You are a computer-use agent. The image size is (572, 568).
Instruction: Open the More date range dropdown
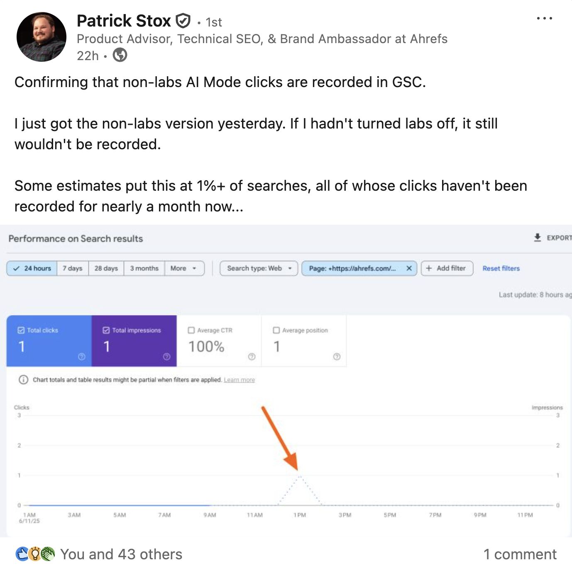pyautogui.click(x=184, y=268)
